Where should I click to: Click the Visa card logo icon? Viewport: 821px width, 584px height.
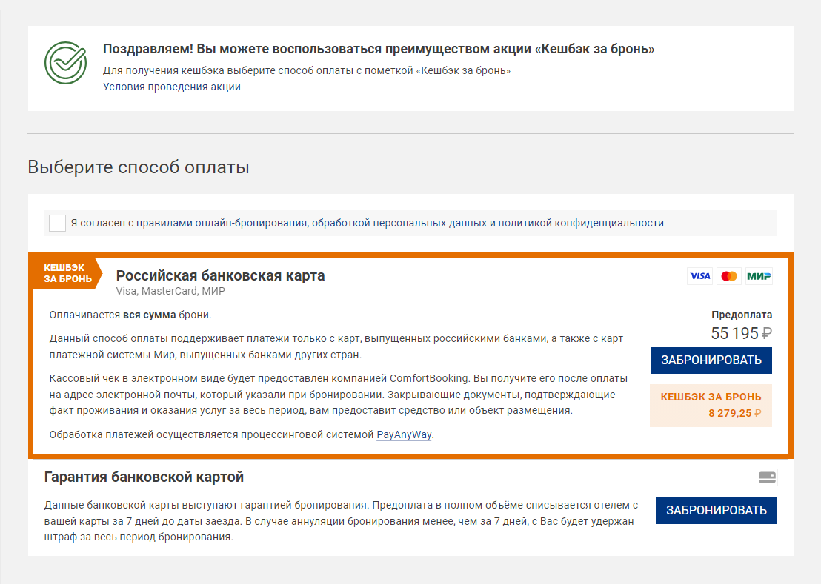(699, 276)
